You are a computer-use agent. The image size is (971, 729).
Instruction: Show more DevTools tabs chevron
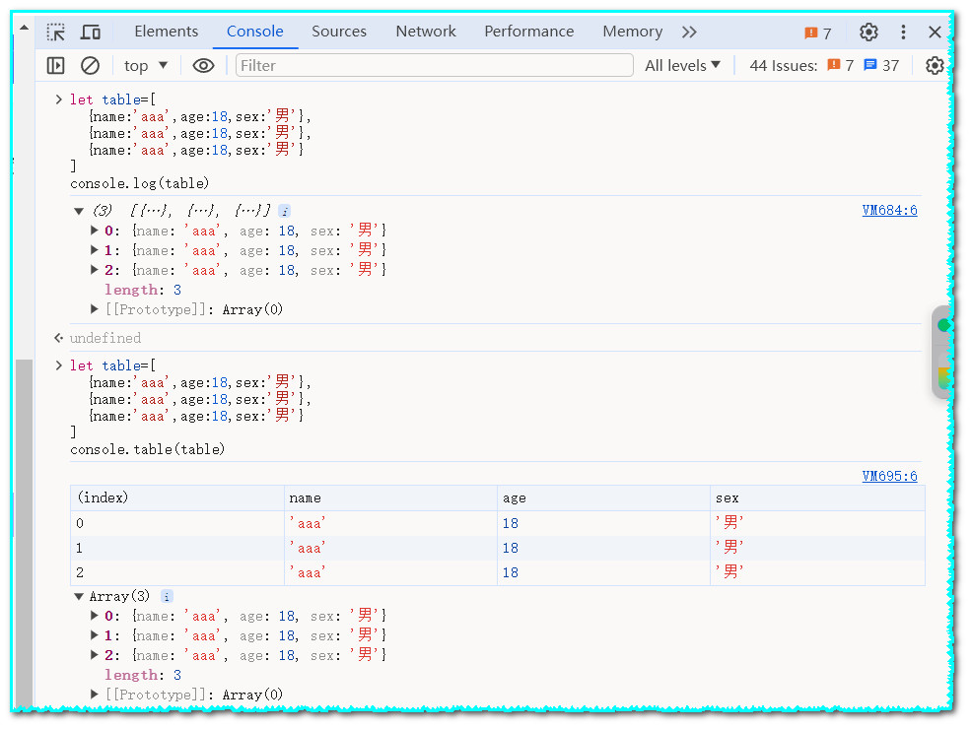coord(689,32)
